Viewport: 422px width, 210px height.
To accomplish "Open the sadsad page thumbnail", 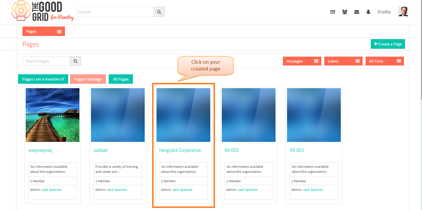I will click(118, 115).
